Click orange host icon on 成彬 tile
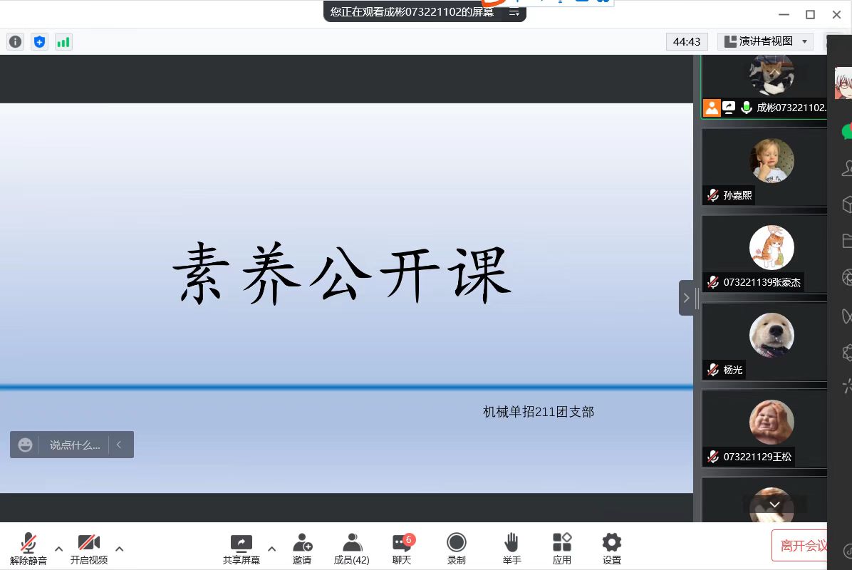The width and height of the screenshot is (852, 570). [x=712, y=108]
